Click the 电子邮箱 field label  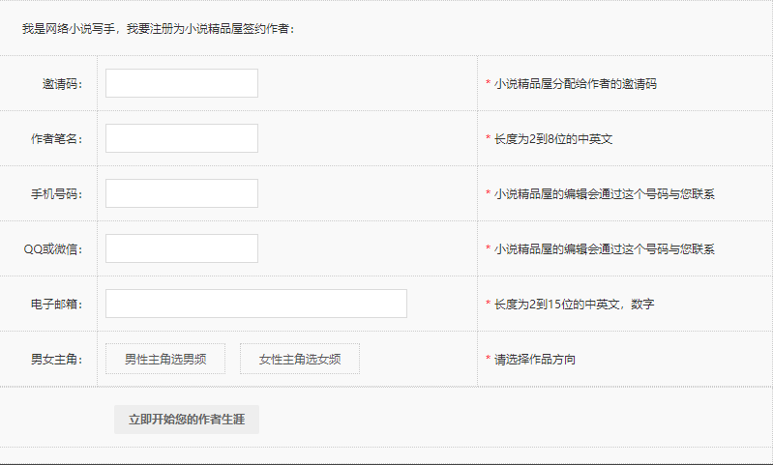56,305
